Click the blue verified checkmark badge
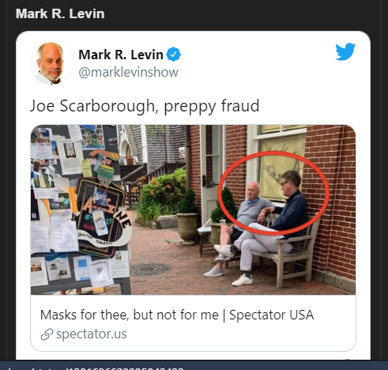388x370 pixels. click(173, 54)
